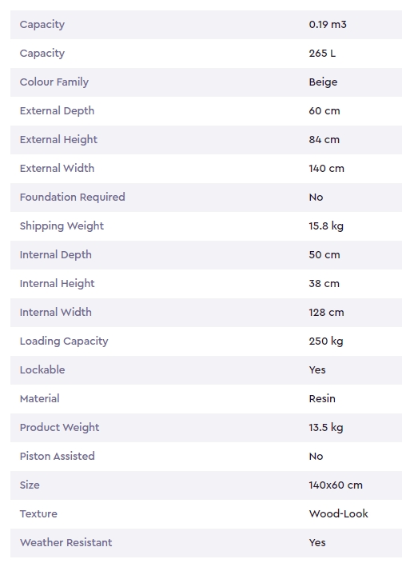Image resolution: width=402 pixels, height=567 pixels.
Task: Click the External Width label
Action: pos(57,168)
